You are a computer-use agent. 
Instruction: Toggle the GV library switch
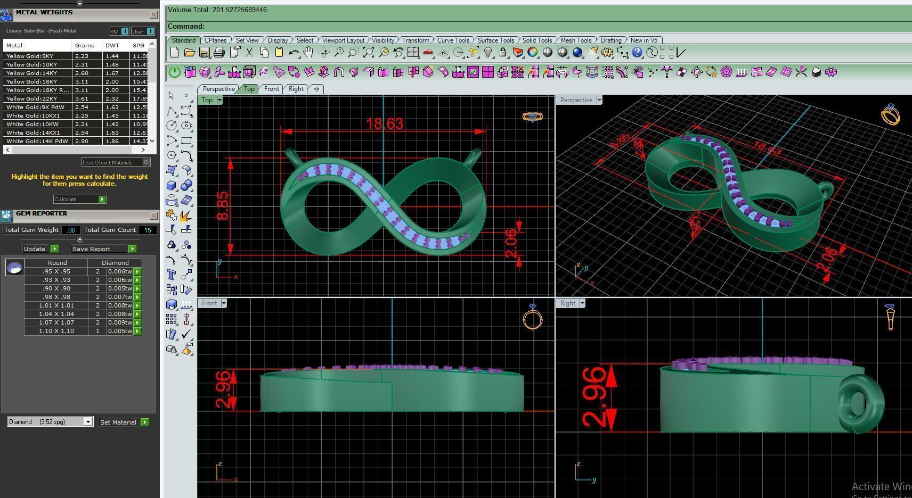[119, 31]
